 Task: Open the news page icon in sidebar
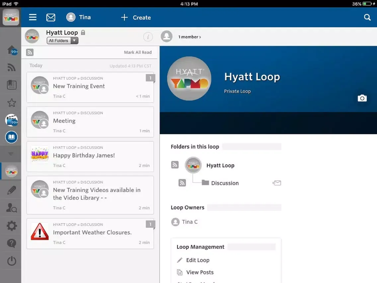point(11,85)
